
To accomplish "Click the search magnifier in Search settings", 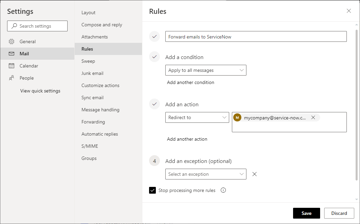I will point(14,26).
